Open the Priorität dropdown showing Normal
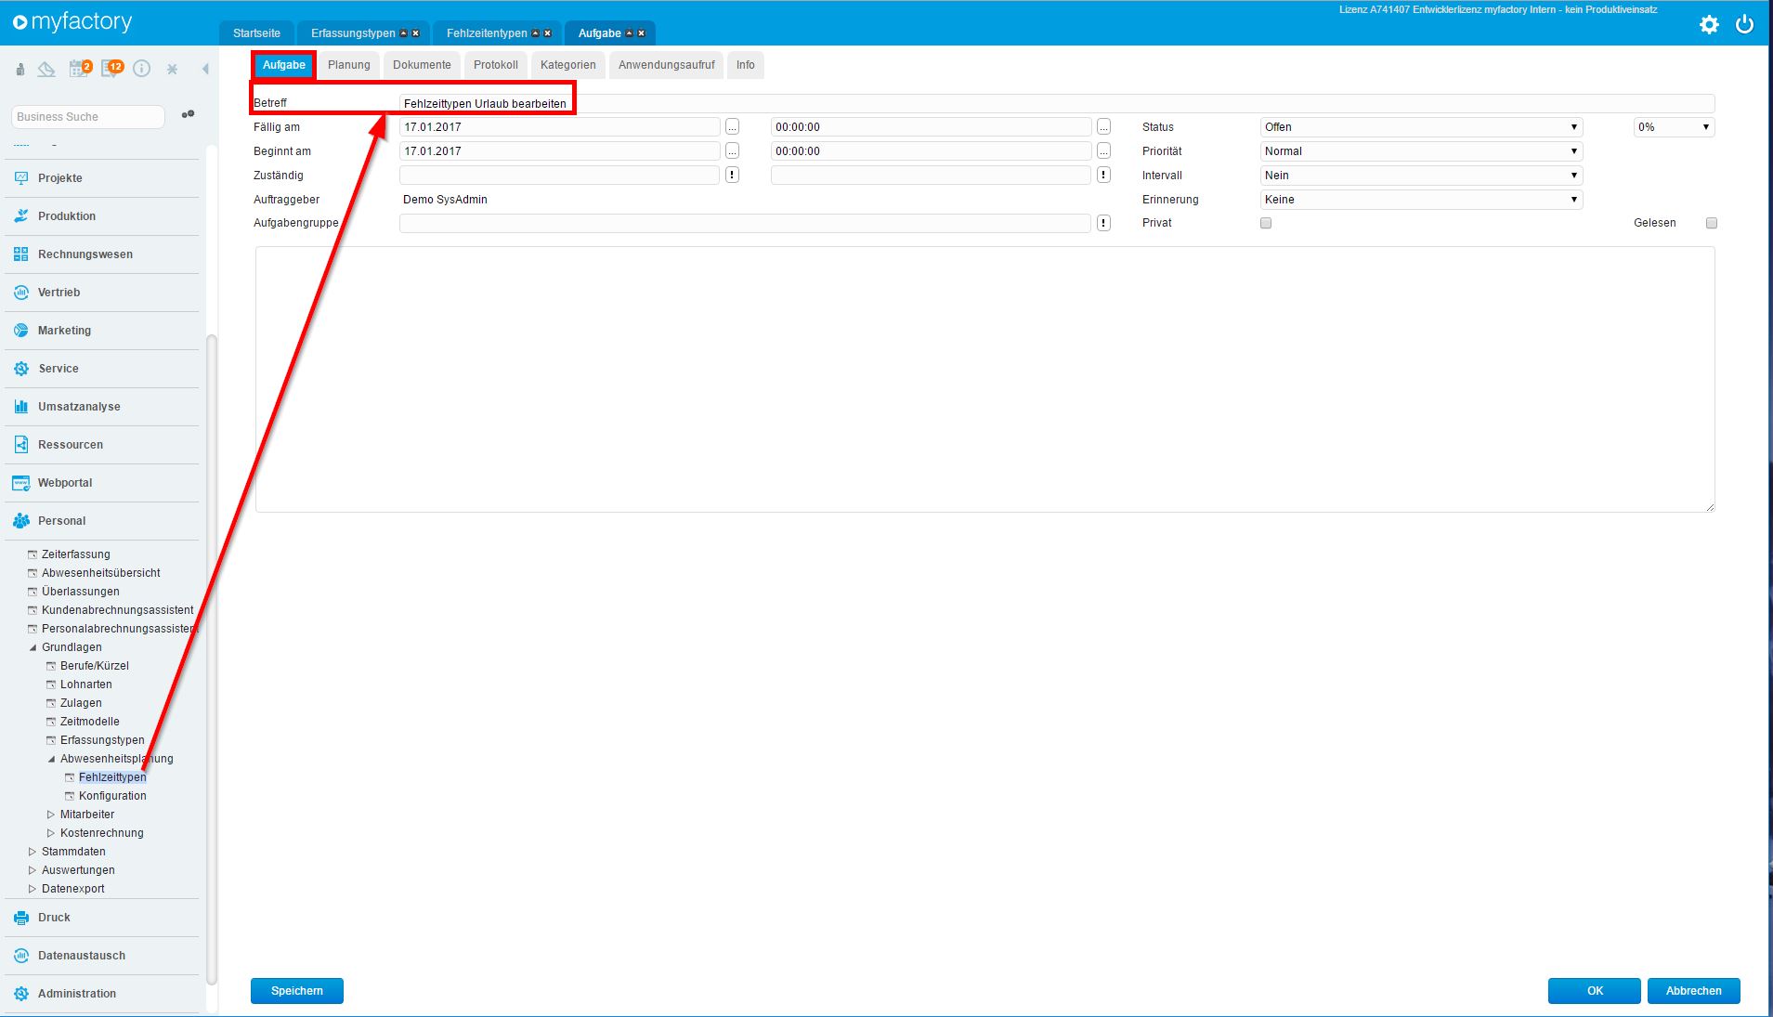 pyautogui.click(x=1420, y=151)
